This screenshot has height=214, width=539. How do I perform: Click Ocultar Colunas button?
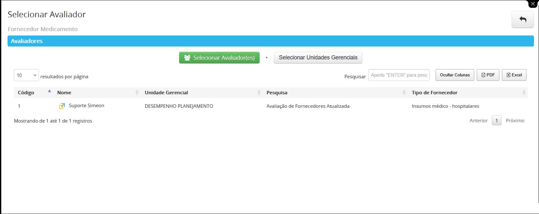[454, 75]
